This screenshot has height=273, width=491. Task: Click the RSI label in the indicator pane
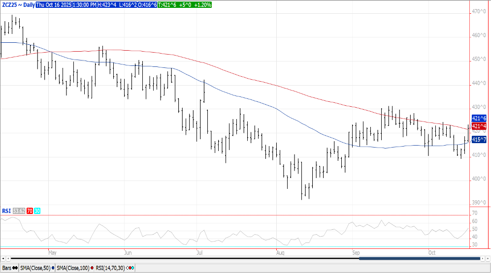click(6, 211)
